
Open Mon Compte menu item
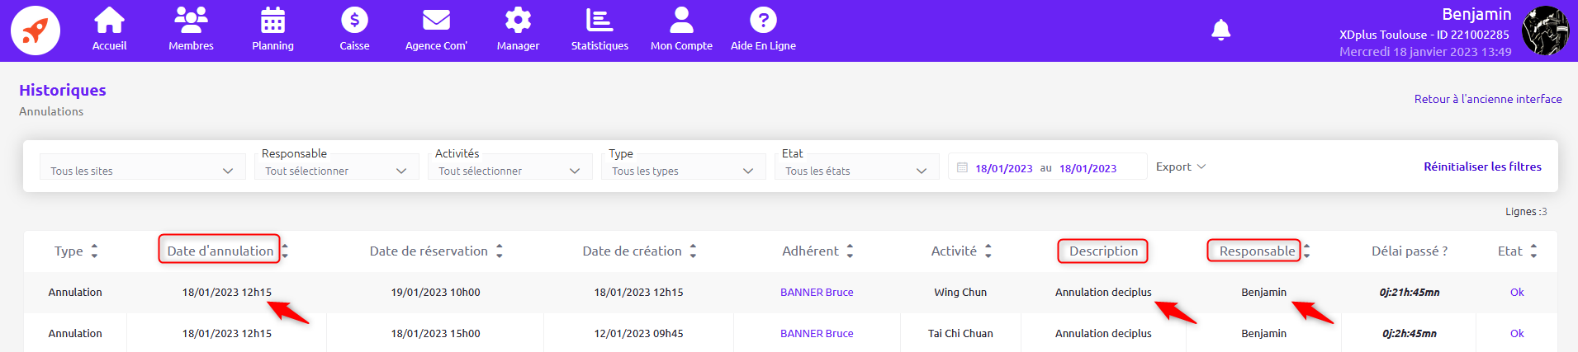[681, 30]
